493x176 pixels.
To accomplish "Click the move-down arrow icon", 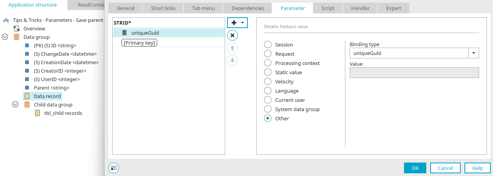I will [x=232, y=60].
